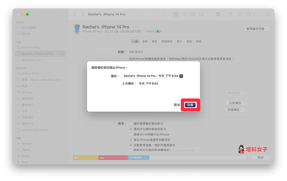Switch to the 電影 tab

click(x=154, y=41)
